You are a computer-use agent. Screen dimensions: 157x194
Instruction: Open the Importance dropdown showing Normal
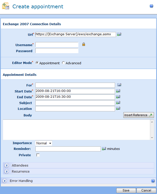44,143
